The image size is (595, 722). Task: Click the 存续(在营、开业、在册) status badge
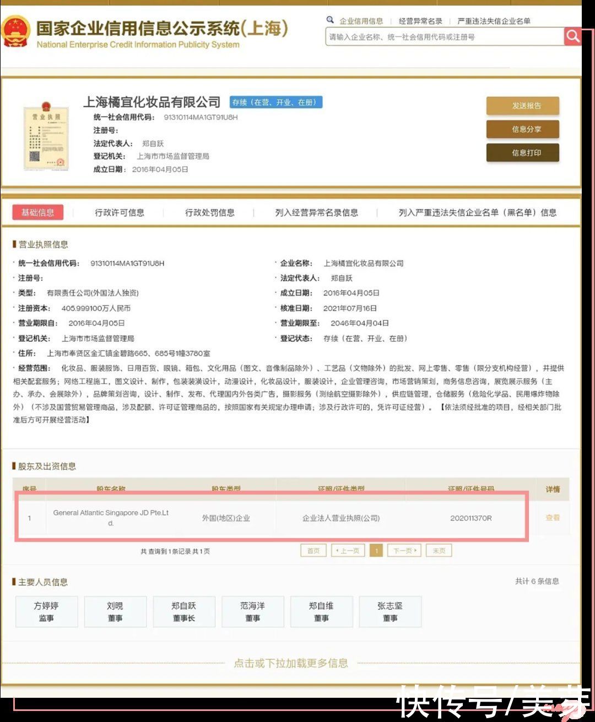tap(275, 102)
